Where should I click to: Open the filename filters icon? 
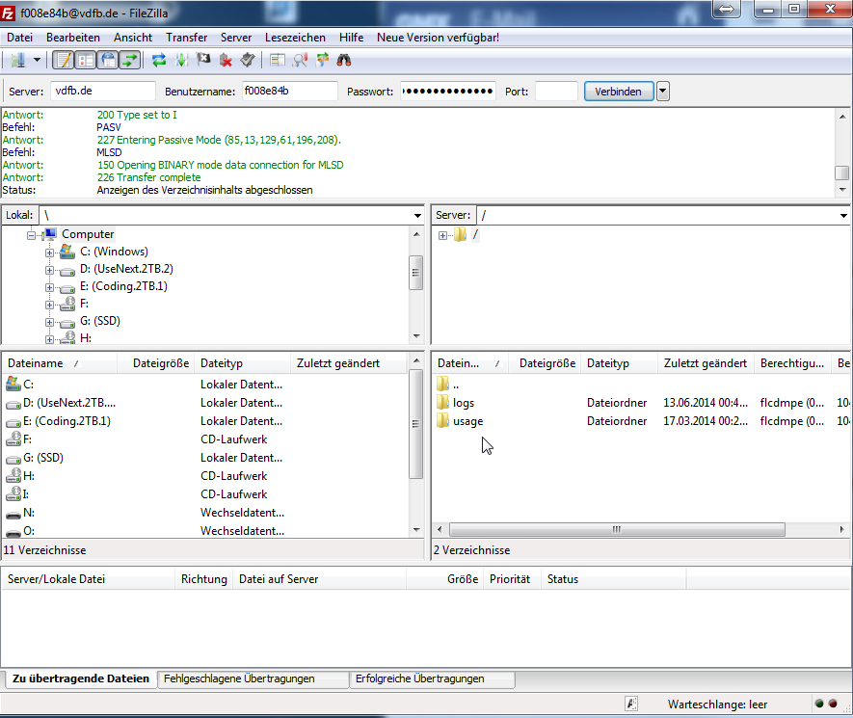[278, 60]
